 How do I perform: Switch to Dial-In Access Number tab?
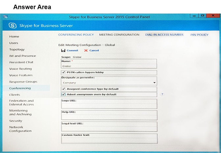tap(164, 35)
